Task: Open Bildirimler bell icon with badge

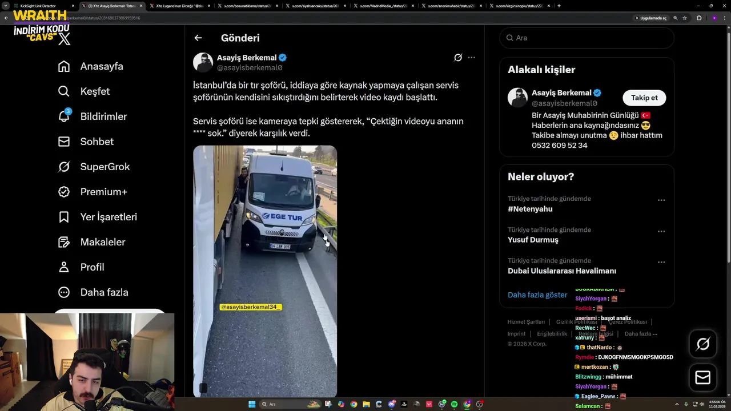Action: click(64, 116)
